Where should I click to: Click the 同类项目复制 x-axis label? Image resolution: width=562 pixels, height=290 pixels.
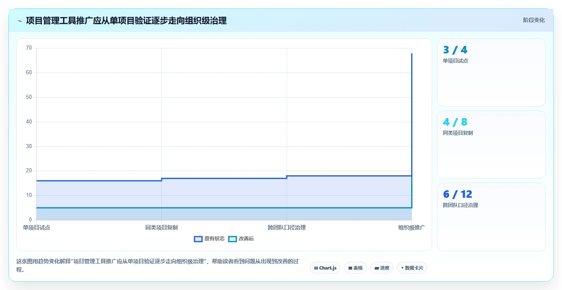click(161, 227)
